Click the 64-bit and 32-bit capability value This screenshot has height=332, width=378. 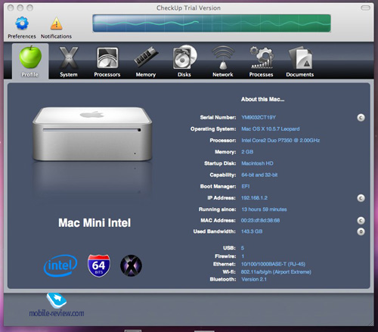259,175
